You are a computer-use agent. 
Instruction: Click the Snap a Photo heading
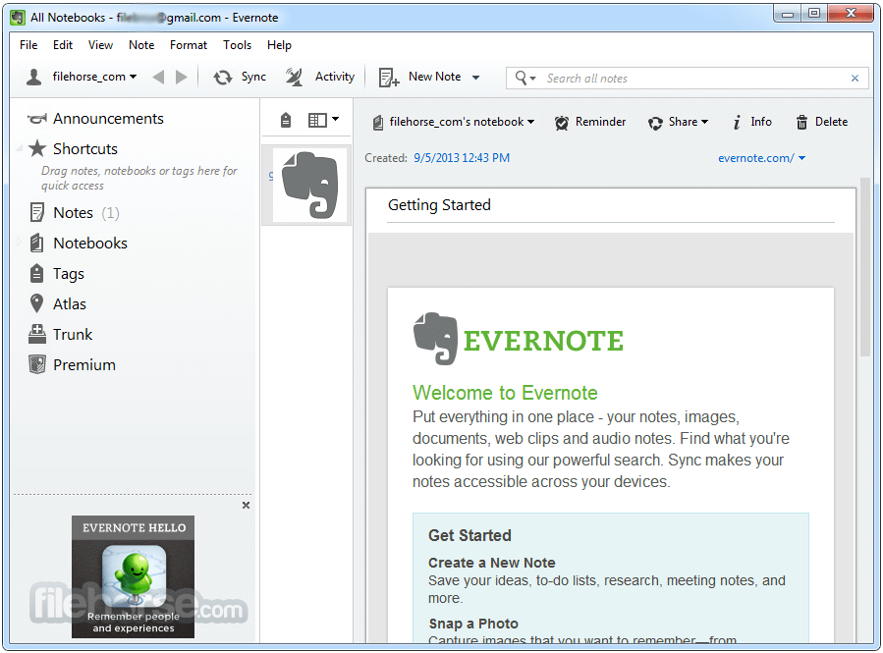coord(473,624)
